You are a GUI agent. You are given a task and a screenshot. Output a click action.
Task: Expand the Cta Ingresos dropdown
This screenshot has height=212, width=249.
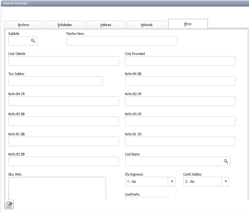tap(172, 182)
